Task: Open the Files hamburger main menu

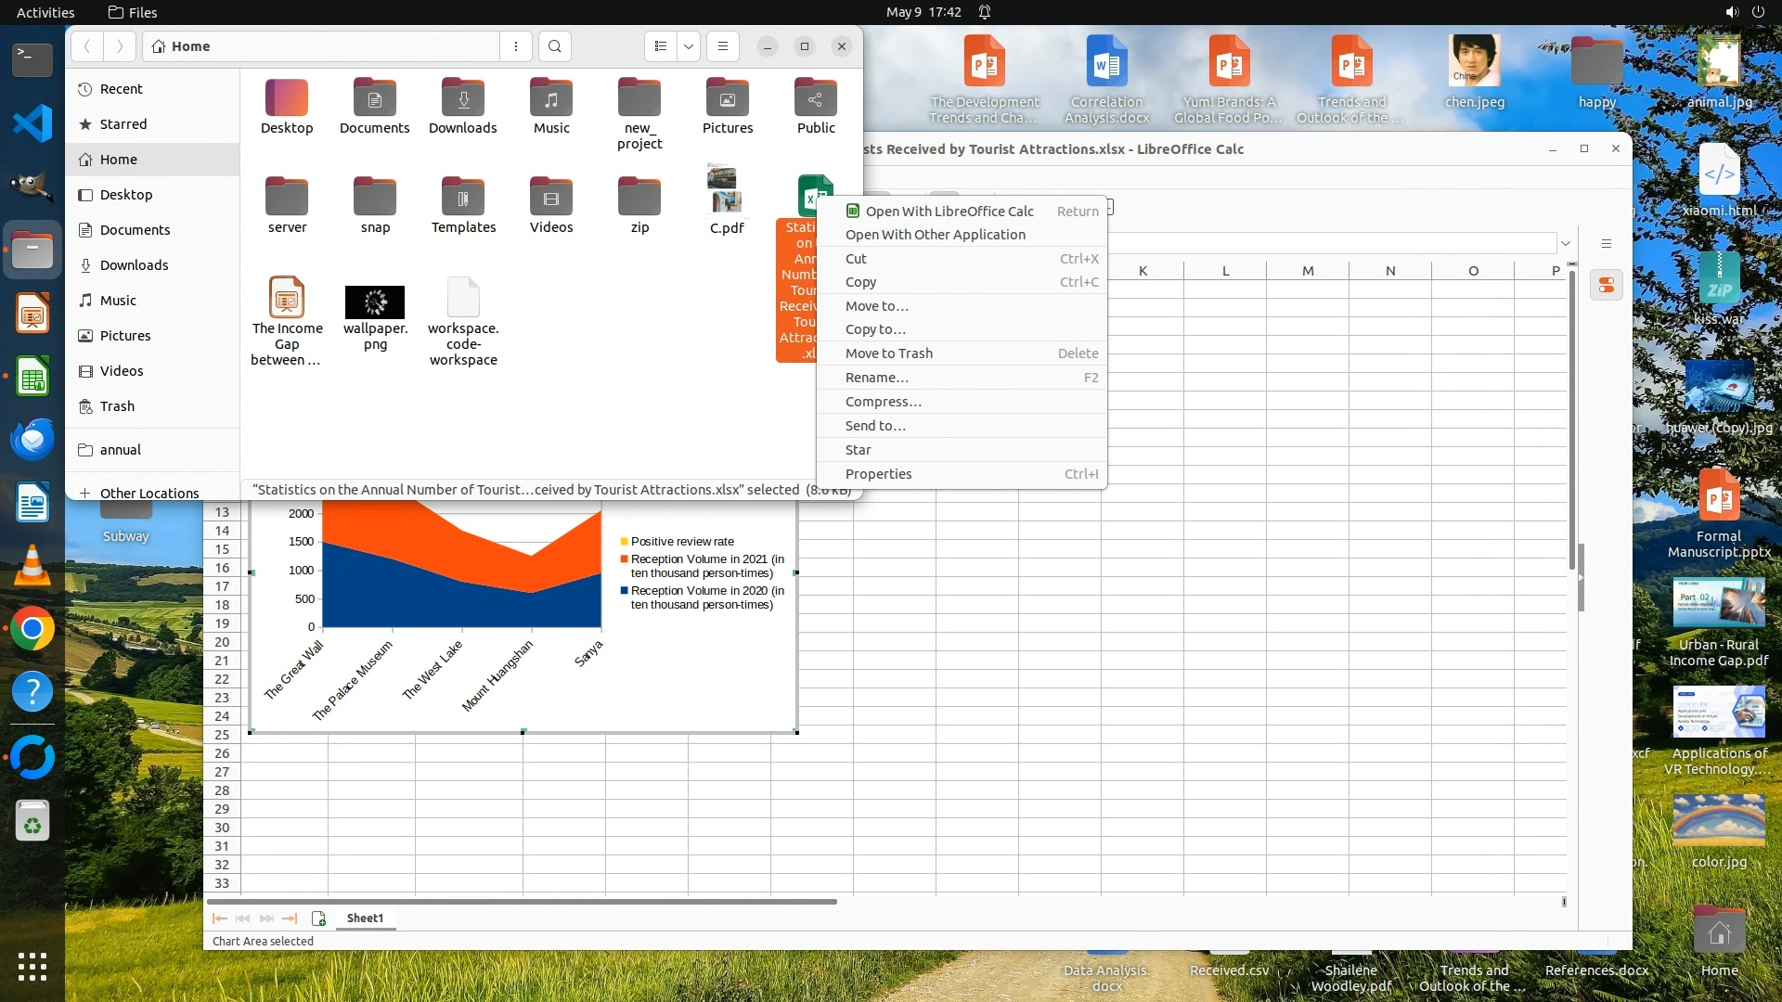Action: 722,46
